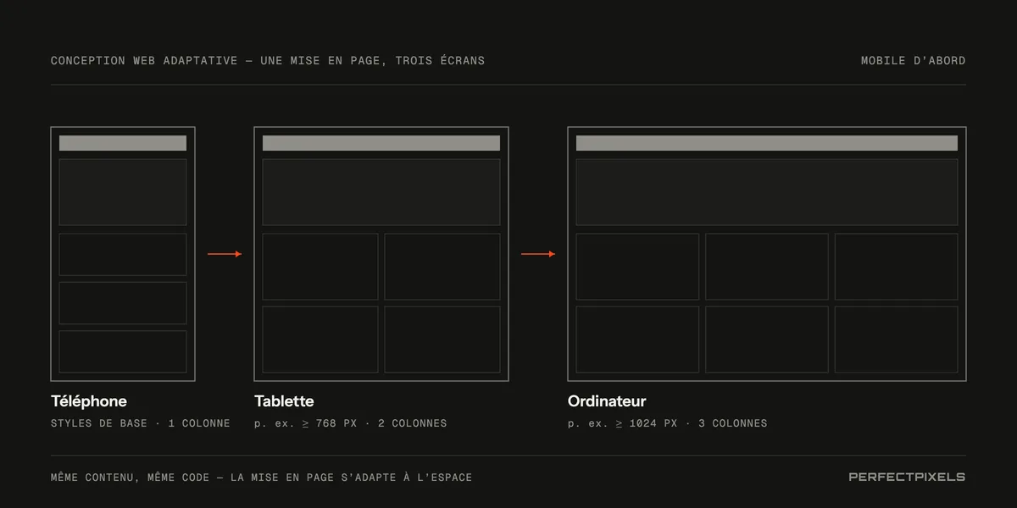1017x508 pixels.
Task: Click the grey header bar in the phone wireframe
Action: coord(123,143)
